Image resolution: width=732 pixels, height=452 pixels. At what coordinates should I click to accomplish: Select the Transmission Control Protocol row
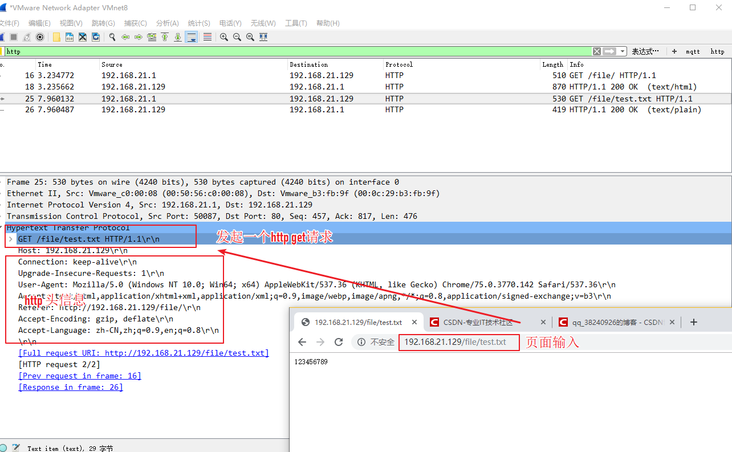coord(365,216)
